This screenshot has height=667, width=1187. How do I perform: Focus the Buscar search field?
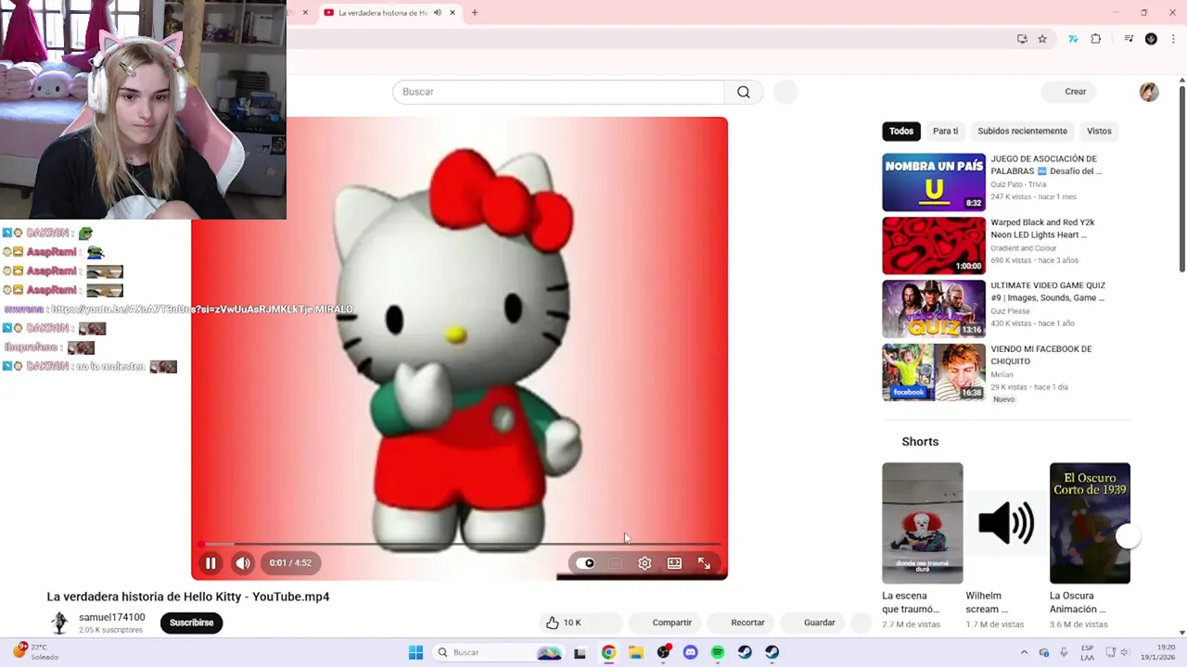[x=558, y=92]
